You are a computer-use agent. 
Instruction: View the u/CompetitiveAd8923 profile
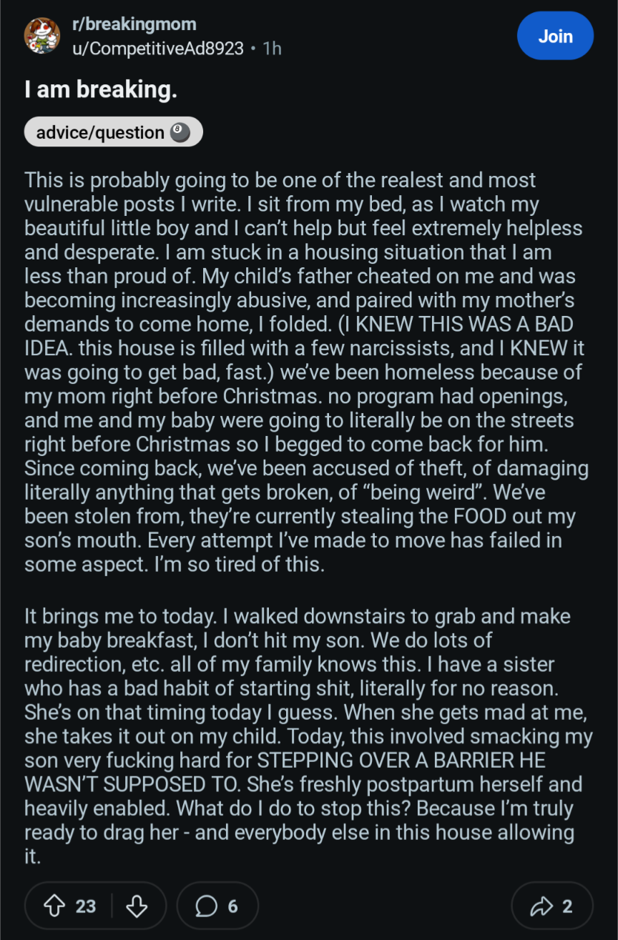point(157,49)
